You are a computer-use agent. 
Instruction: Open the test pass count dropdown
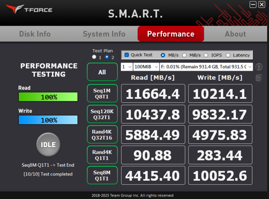(126, 67)
